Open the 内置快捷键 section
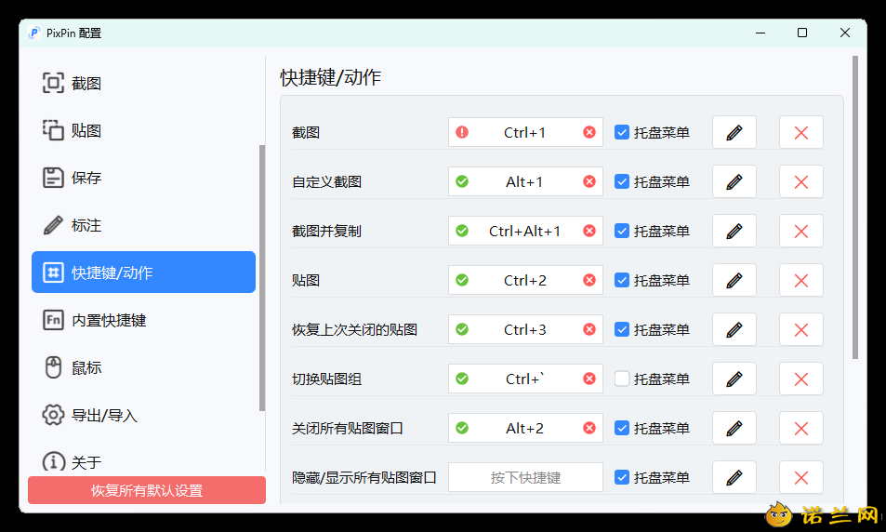Screen dimensions: 886x532 (143, 320)
